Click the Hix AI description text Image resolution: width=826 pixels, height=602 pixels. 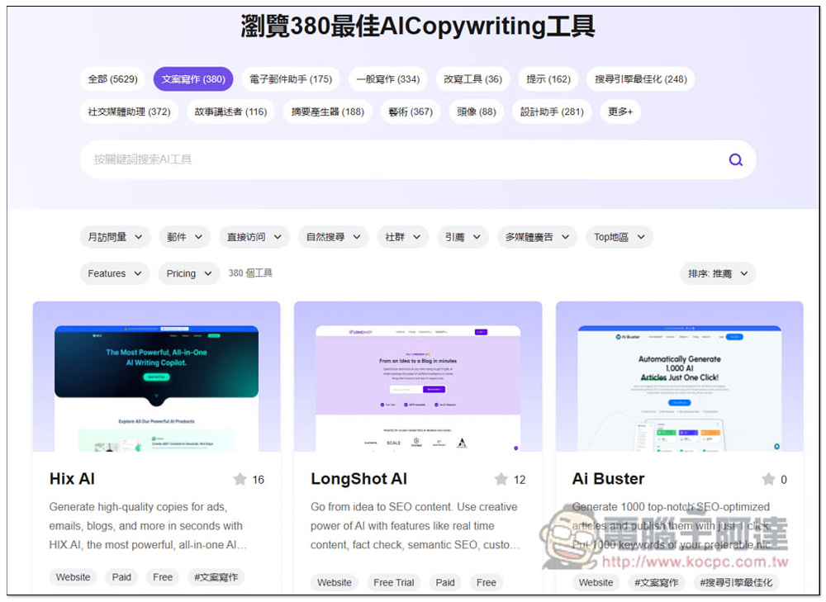coord(148,526)
